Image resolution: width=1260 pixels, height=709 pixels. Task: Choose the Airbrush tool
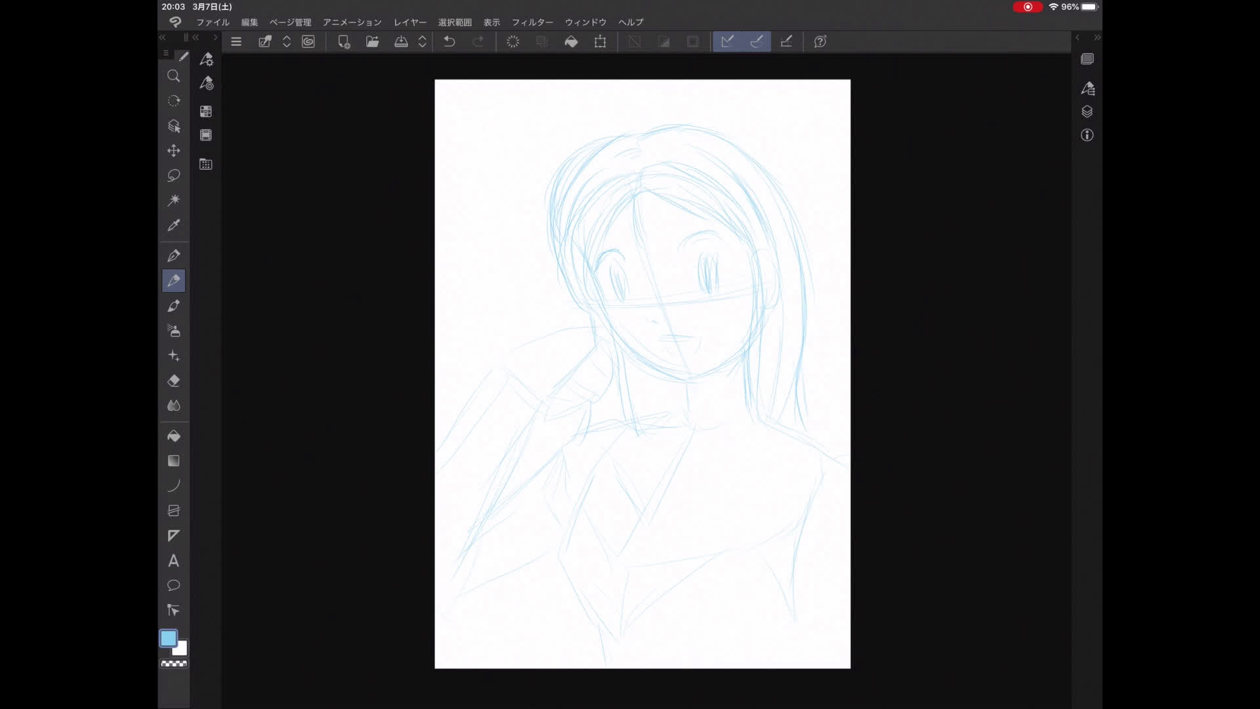click(x=173, y=331)
